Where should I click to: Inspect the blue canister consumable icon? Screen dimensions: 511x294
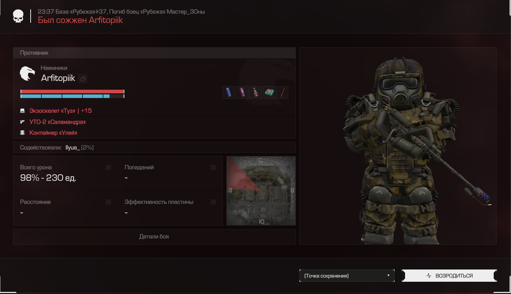[x=228, y=92]
